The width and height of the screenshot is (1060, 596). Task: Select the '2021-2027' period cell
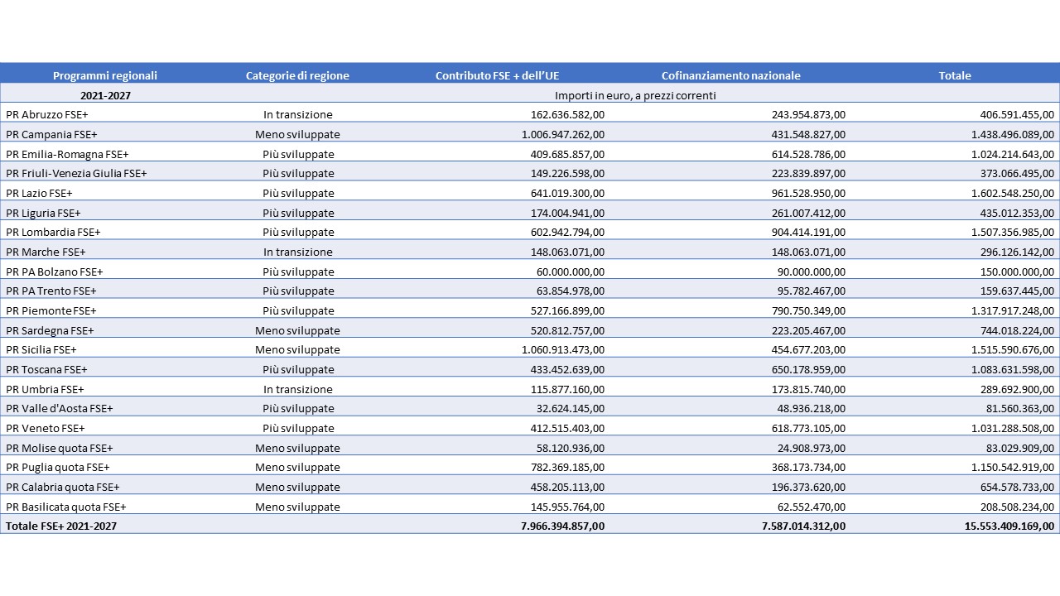point(105,95)
